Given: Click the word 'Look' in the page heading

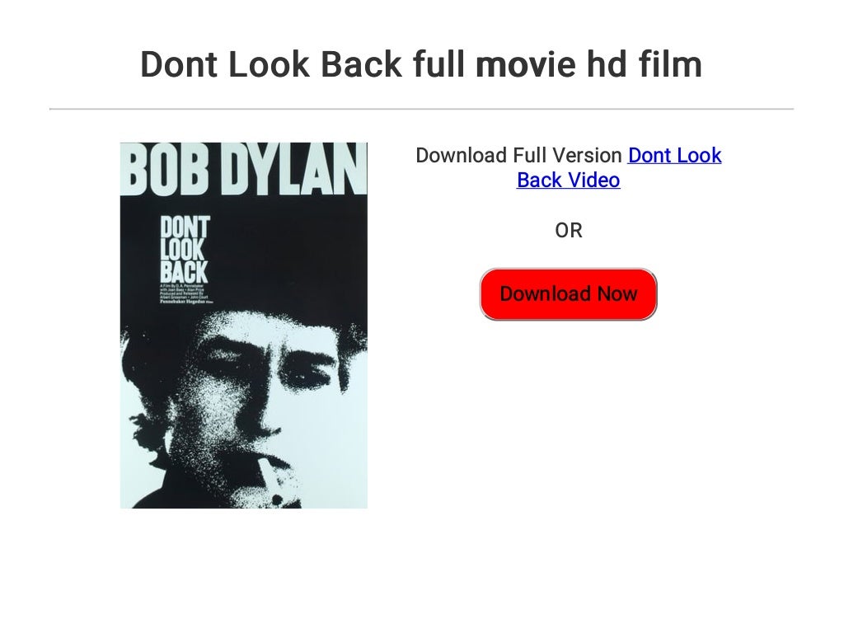Looking at the screenshot, I should 270,64.
